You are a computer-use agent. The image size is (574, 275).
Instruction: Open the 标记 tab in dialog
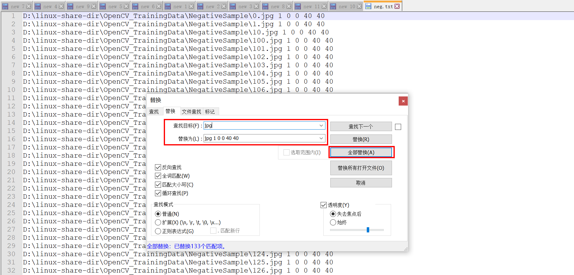pos(210,112)
